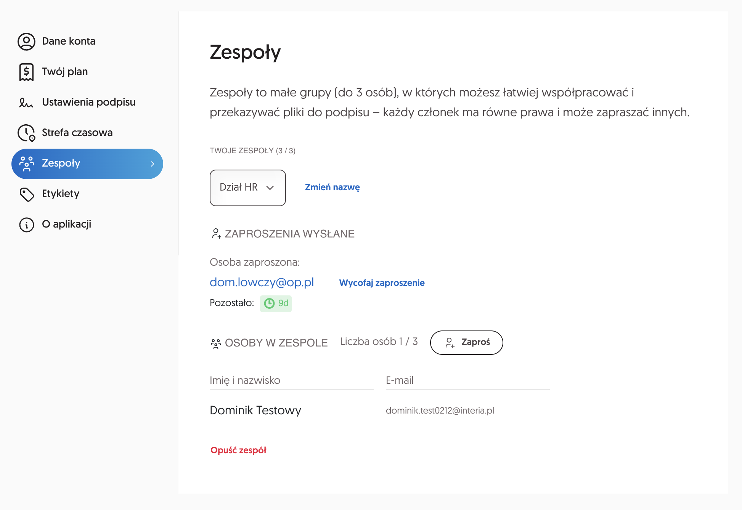Click the Zespoły people icon in sidebar
Image resolution: width=742 pixels, height=510 pixels.
click(x=27, y=164)
